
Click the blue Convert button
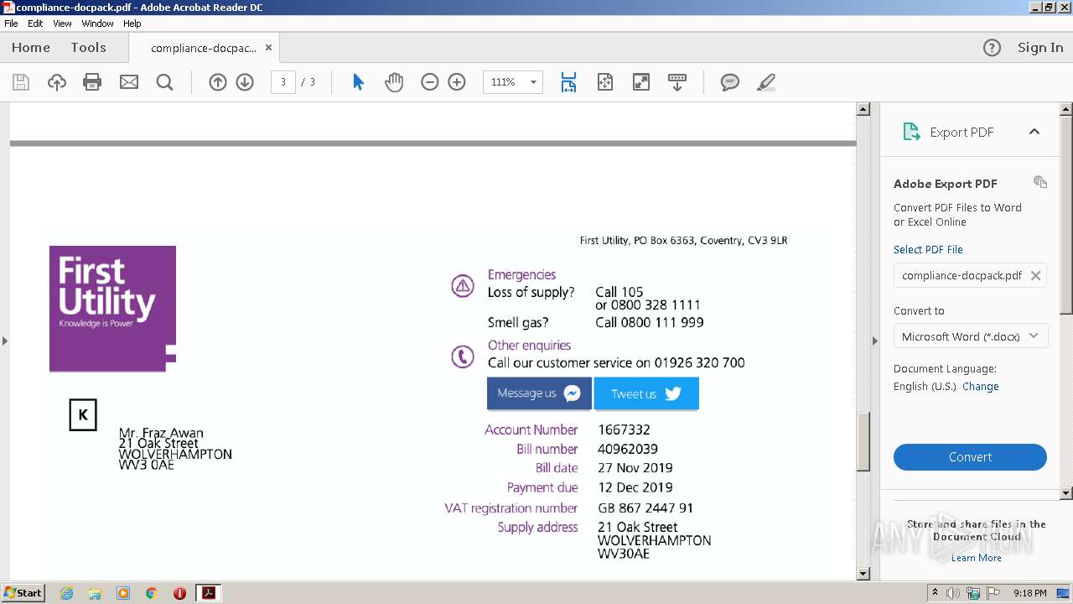point(970,457)
